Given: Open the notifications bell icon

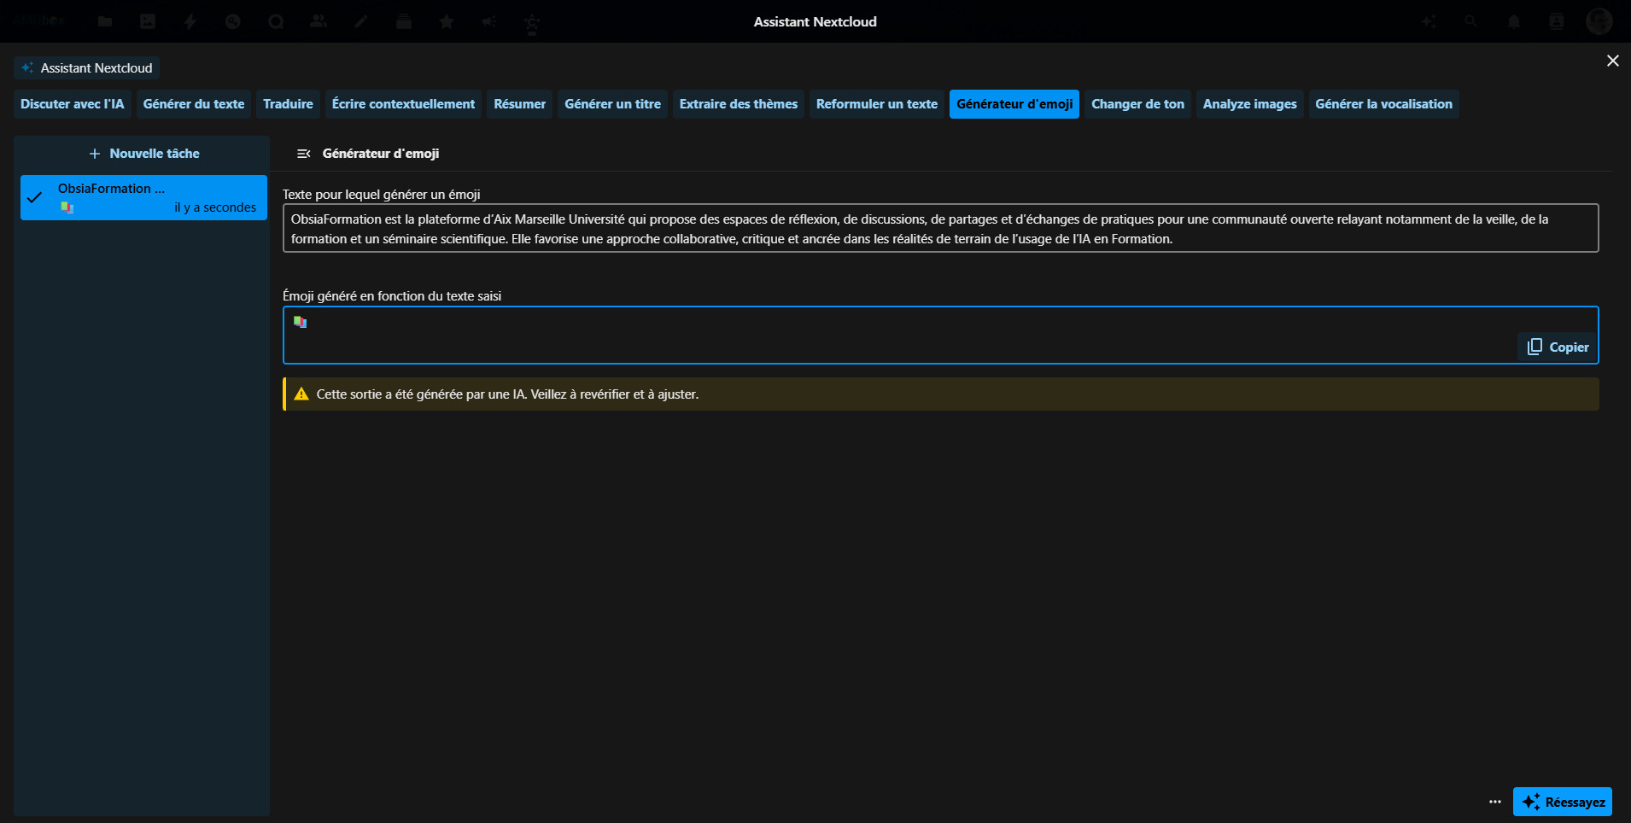Looking at the screenshot, I should (x=1513, y=21).
